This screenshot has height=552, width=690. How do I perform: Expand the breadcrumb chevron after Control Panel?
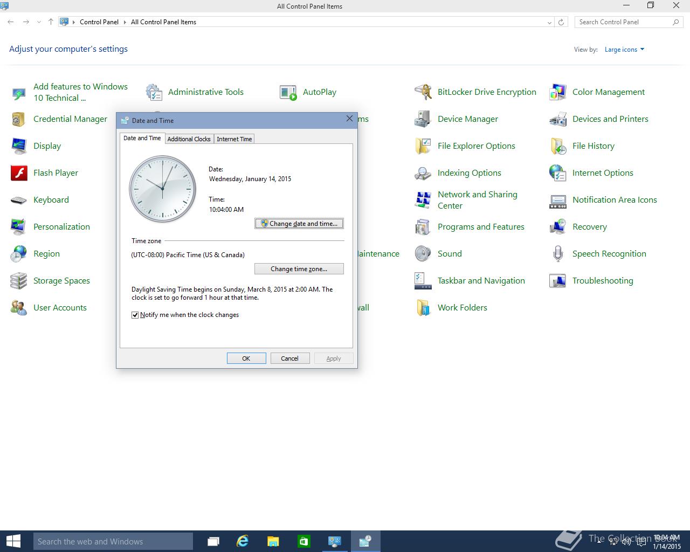tap(125, 22)
